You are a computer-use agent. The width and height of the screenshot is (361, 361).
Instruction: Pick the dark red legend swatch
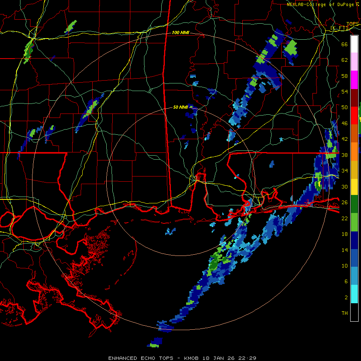pyautogui.click(x=354, y=97)
